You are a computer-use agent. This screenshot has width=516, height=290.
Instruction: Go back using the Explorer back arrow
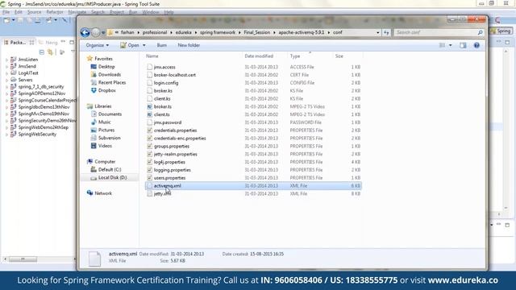pyautogui.click(x=85, y=32)
